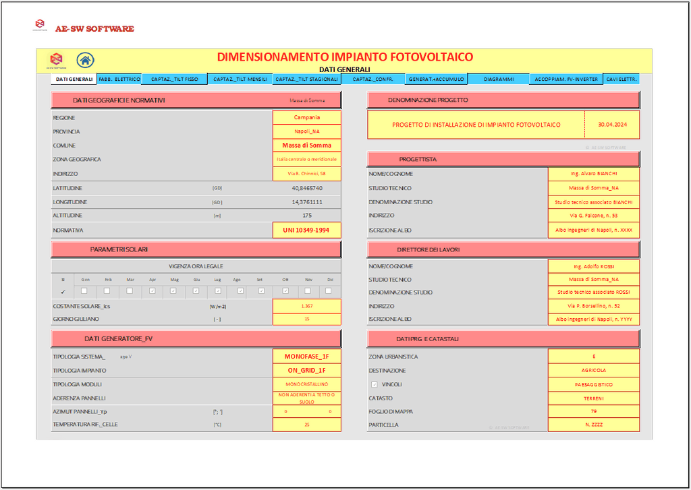Switch to the FABB. ELETTRICO tab
The height and width of the screenshot is (490, 691).
pyautogui.click(x=119, y=79)
